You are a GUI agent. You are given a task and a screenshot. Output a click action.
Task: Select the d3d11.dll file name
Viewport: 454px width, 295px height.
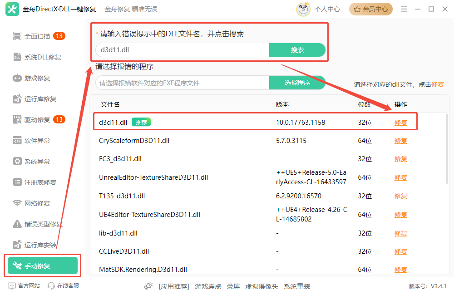pyautogui.click(x=113, y=123)
